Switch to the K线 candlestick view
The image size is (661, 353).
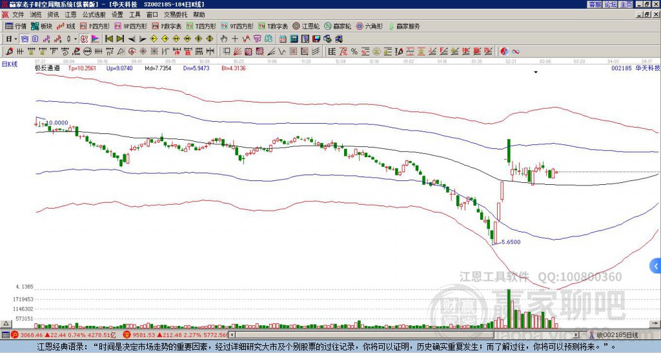pos(66,26)
